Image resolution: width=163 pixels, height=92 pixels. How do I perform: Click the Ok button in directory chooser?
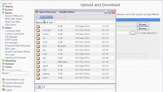tap(39, 87)
